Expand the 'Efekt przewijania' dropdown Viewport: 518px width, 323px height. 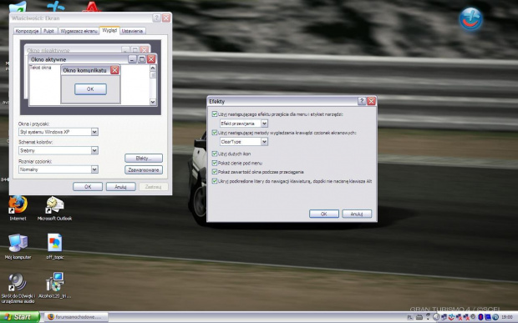coord(264,124)
